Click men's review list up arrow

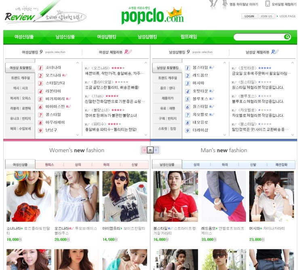click(x=293, y=63)
